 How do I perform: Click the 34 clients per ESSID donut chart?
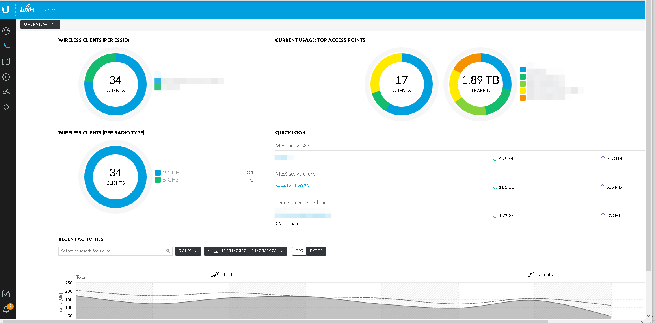coord(115,84)
